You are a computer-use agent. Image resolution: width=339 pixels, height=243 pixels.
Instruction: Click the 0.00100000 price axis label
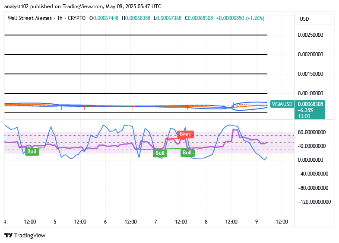[x=310, y=93]
